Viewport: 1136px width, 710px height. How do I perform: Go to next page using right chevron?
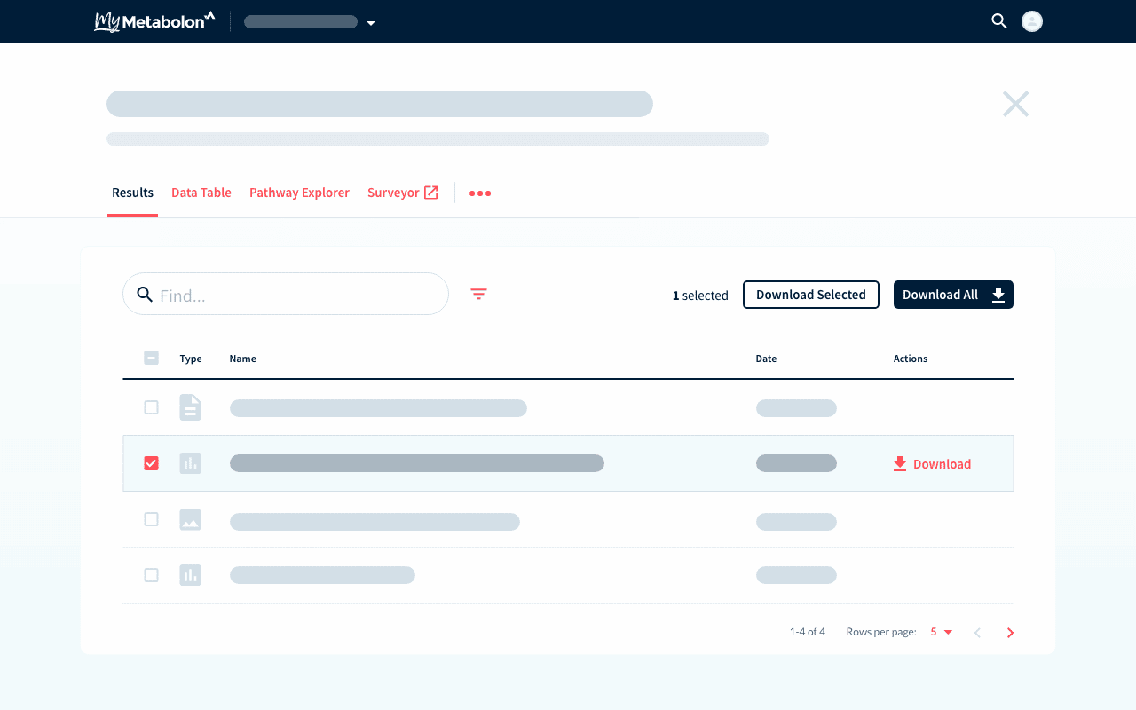(1010, 633)
